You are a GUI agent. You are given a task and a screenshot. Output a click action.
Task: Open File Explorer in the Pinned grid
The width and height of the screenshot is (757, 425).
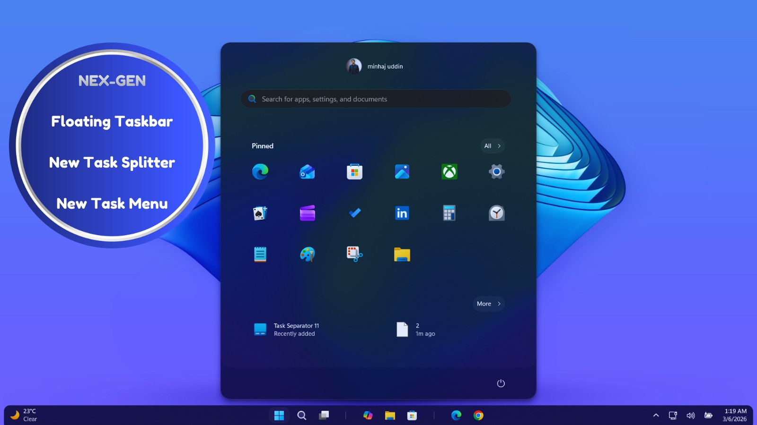coord(402,255)
